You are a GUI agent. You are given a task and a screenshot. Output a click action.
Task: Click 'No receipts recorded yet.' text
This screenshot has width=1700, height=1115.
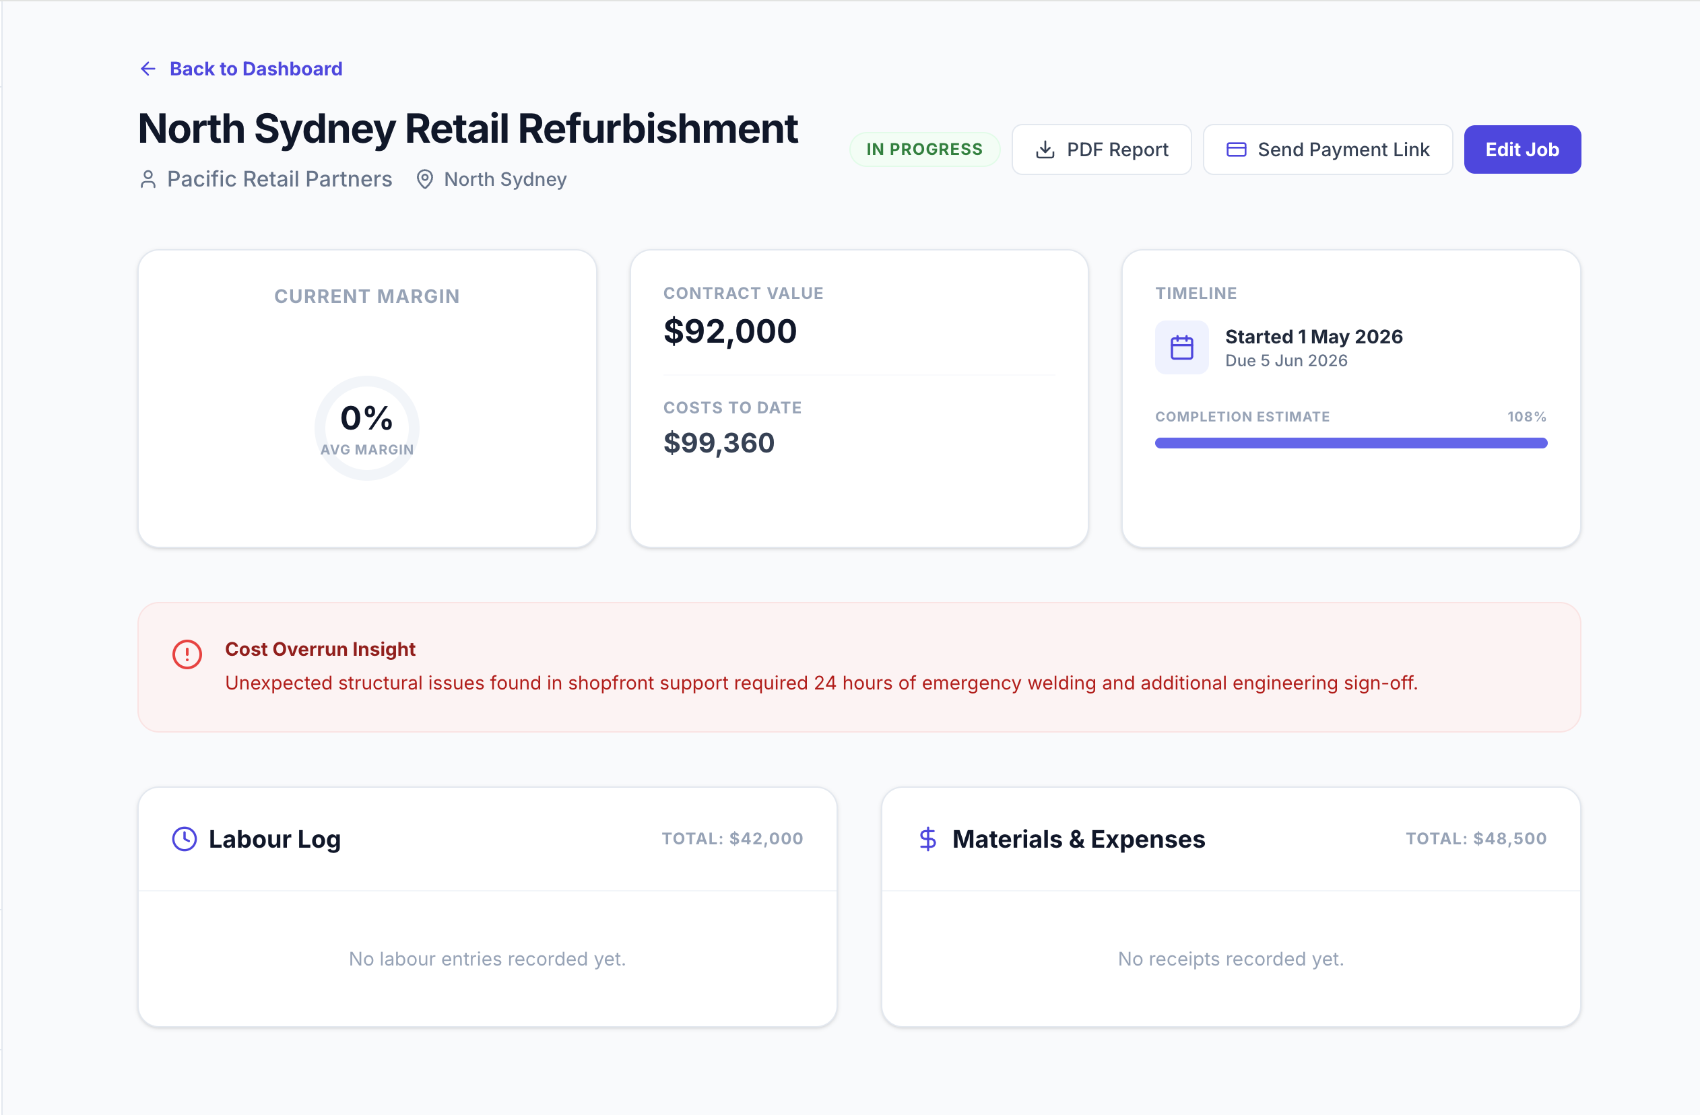click(1231, 959)
